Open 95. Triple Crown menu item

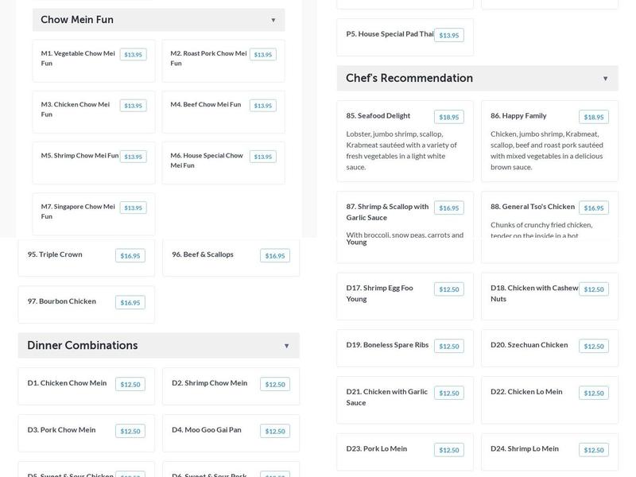click(55, 254)
